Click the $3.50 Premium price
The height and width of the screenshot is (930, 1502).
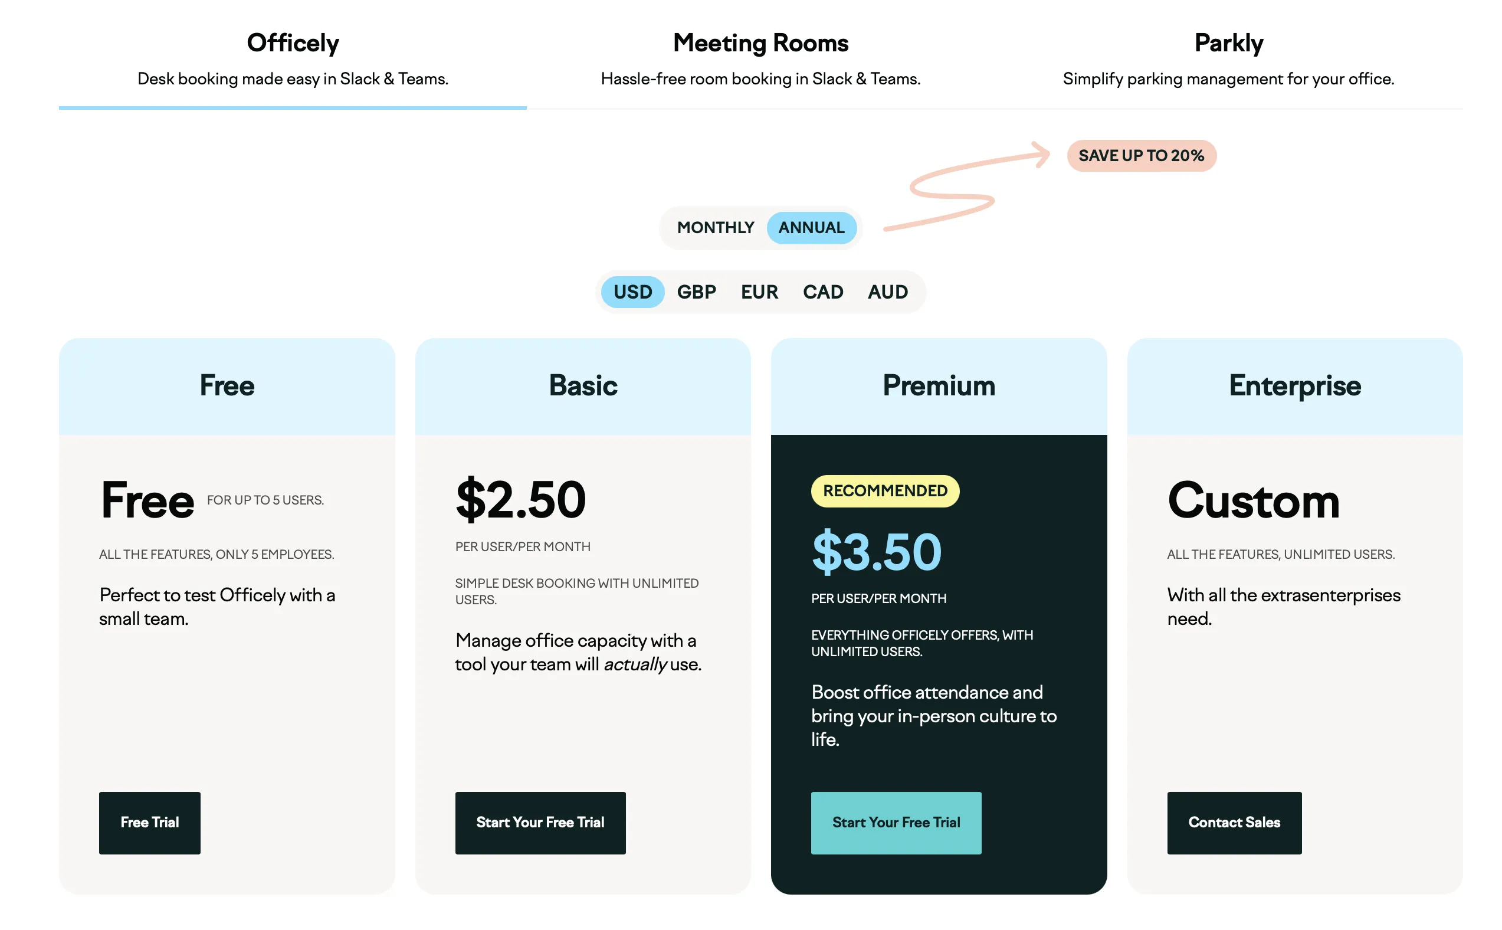click(x=875, y=552)
